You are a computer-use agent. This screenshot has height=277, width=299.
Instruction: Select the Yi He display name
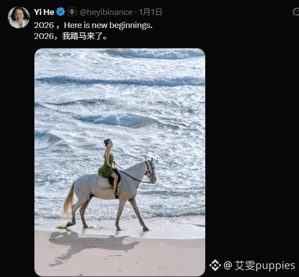(44, 12)
